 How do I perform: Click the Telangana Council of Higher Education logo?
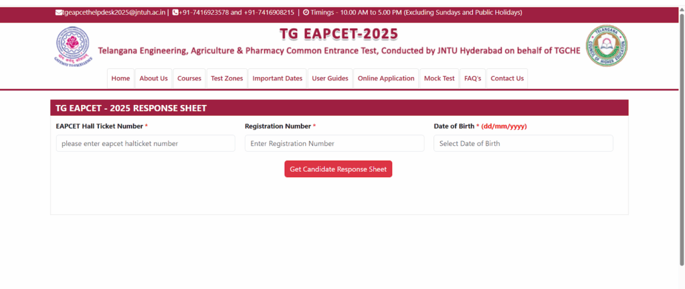pos(607,46)
